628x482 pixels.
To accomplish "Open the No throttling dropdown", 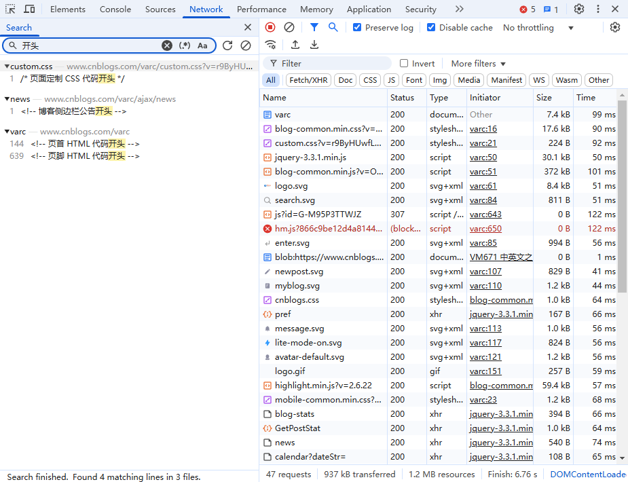I will tap(538, 28).
